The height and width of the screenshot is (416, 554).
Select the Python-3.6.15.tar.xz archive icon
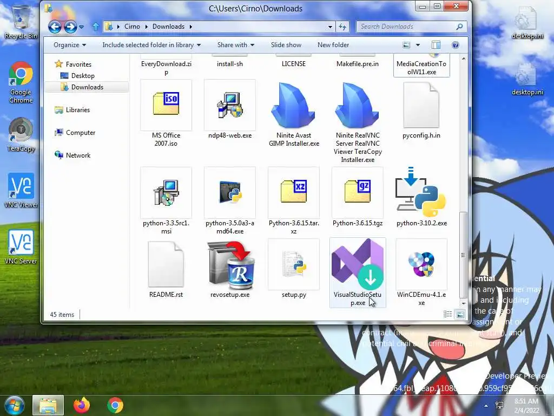tap(293, 193)
